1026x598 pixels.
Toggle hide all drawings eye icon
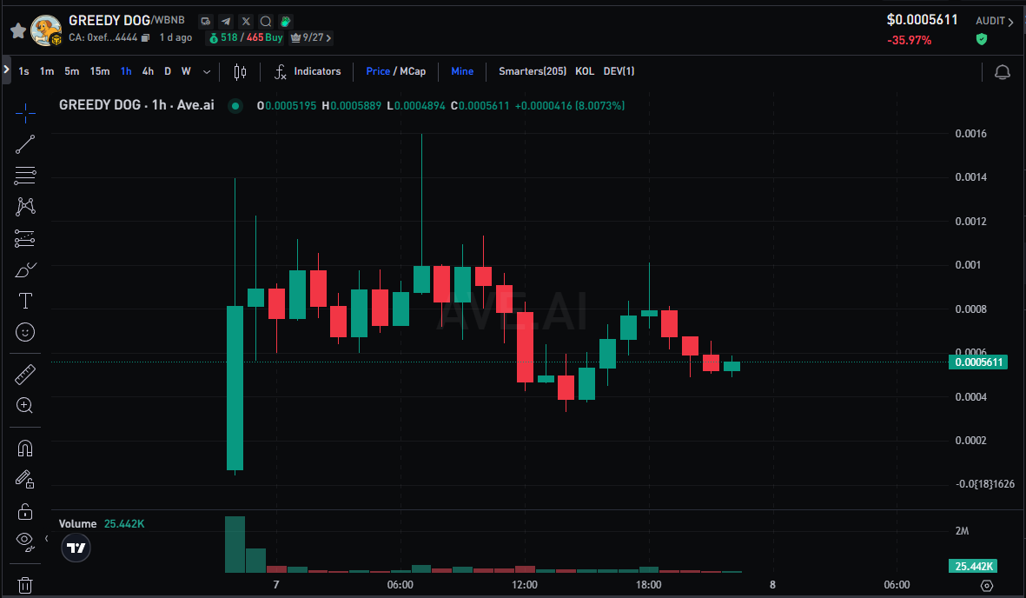point(25,542)
